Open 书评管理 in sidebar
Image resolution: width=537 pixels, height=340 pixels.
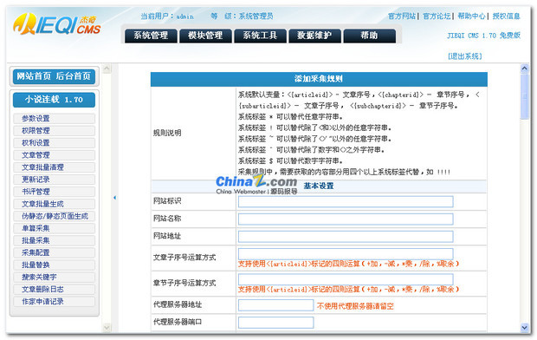(54, 192)
